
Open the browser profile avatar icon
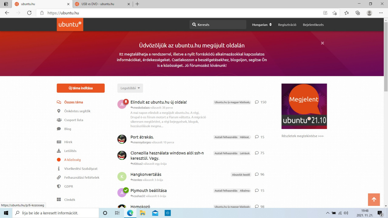point(369,13)
